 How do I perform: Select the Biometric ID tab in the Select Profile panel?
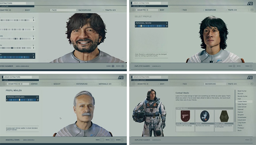pos(147,10)
